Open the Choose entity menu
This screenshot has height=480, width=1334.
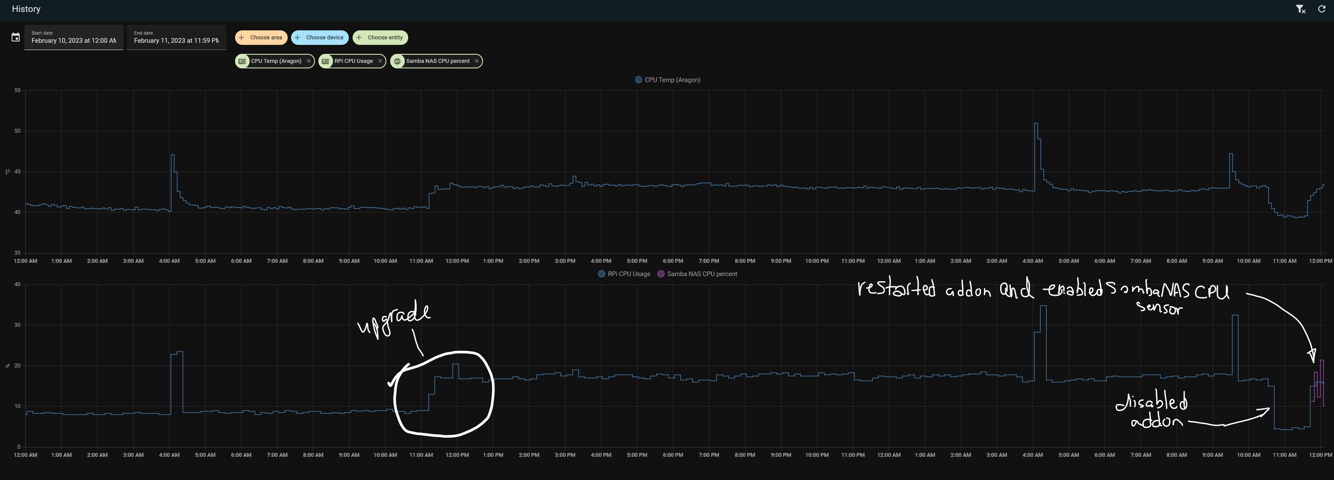click(380, 37)
